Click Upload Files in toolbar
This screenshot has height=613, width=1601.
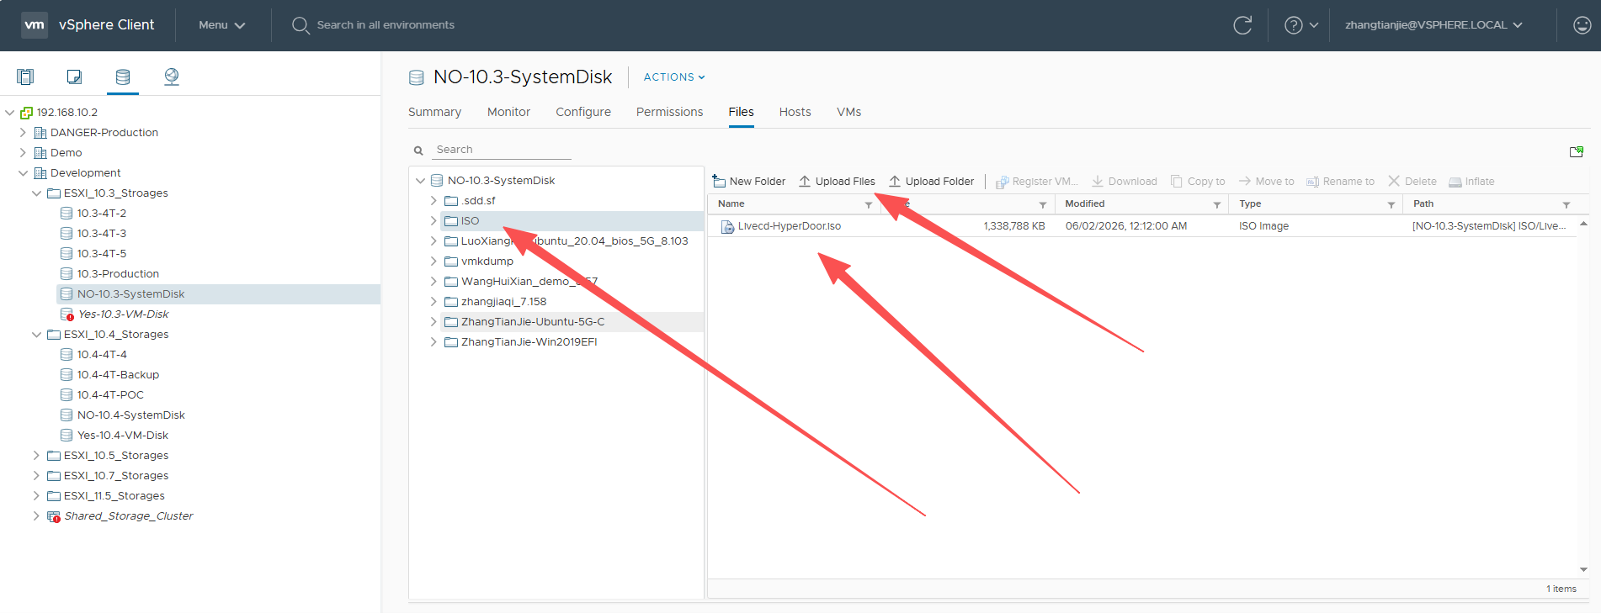pyautogui.click(x=837, y=181)
